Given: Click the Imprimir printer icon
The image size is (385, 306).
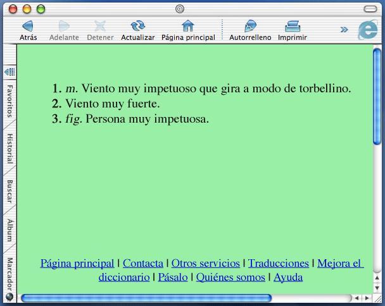Looking at the screenshot, I should point(292,26).
